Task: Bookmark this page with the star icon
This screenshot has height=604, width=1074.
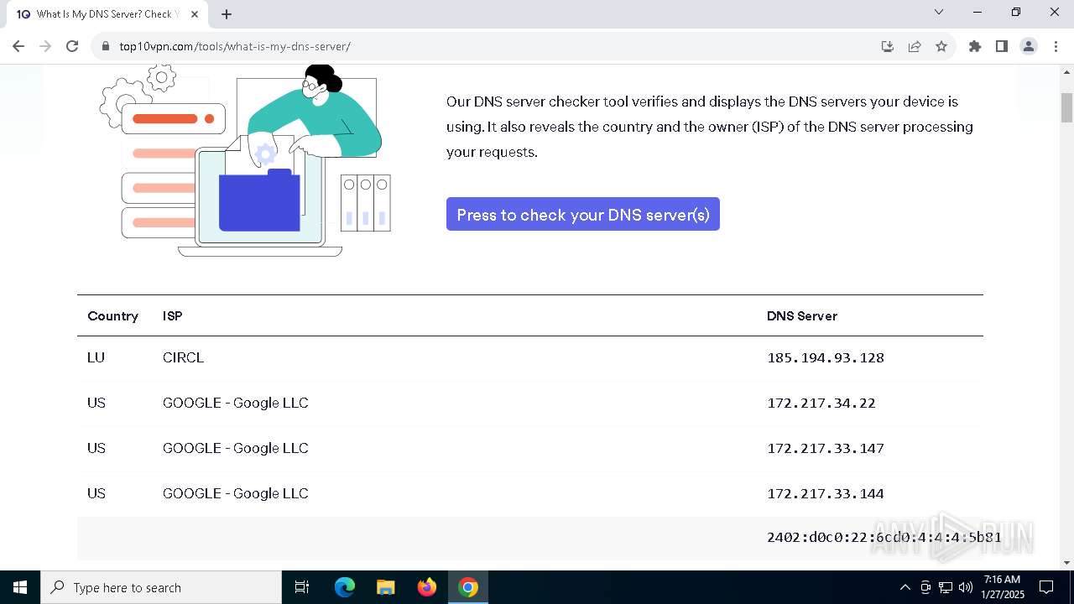Action: click(x=941, y=46)
